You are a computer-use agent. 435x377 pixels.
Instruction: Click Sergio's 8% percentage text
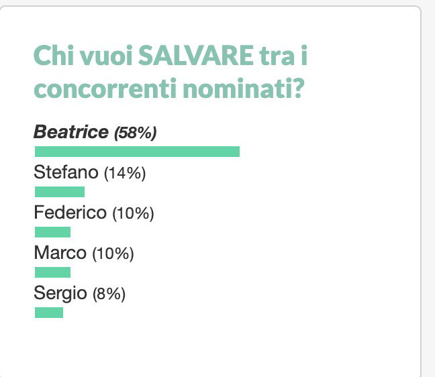(109, 294)
